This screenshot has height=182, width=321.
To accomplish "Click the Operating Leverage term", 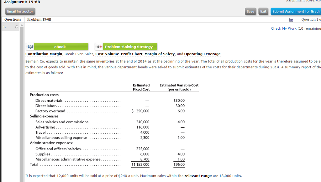I will point(202,54).
